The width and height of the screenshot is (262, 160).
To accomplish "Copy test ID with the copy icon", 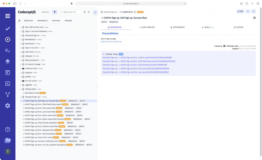I will click(x=135, y=12).
